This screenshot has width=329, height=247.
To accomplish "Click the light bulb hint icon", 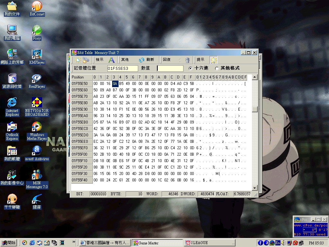I will click(x=214, y=60).
